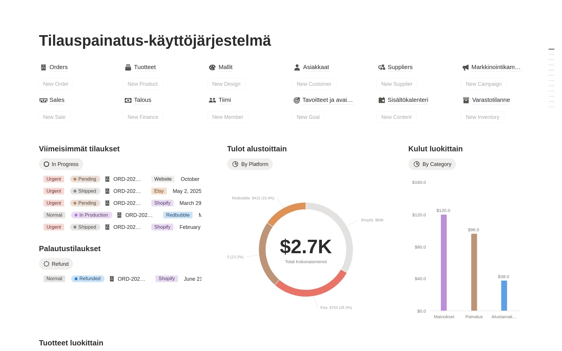Viewport: 562px width, 351px height.
Task: Click the Tavoitteet target icon
Action: coord(297,100)
